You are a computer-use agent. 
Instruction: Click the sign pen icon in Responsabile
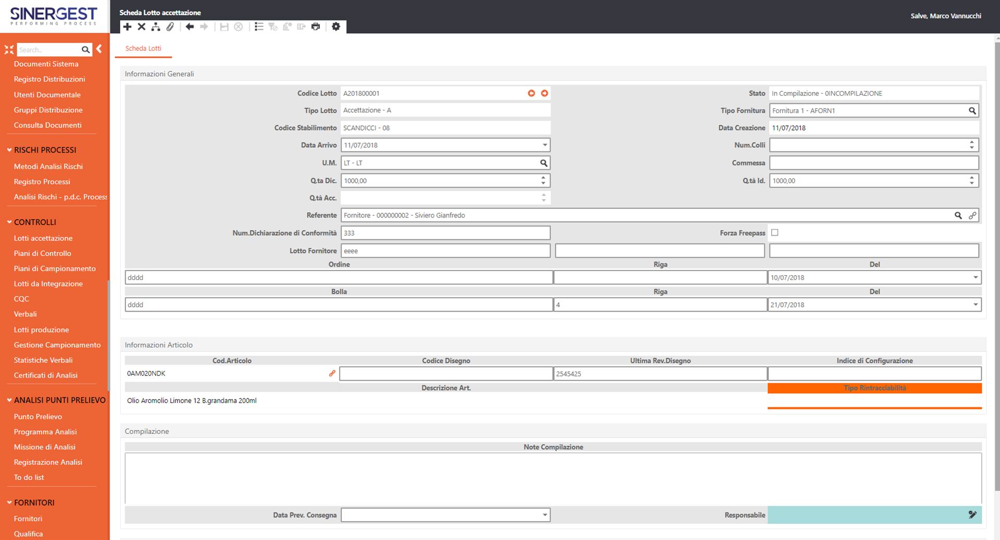[x=972, y=515]
